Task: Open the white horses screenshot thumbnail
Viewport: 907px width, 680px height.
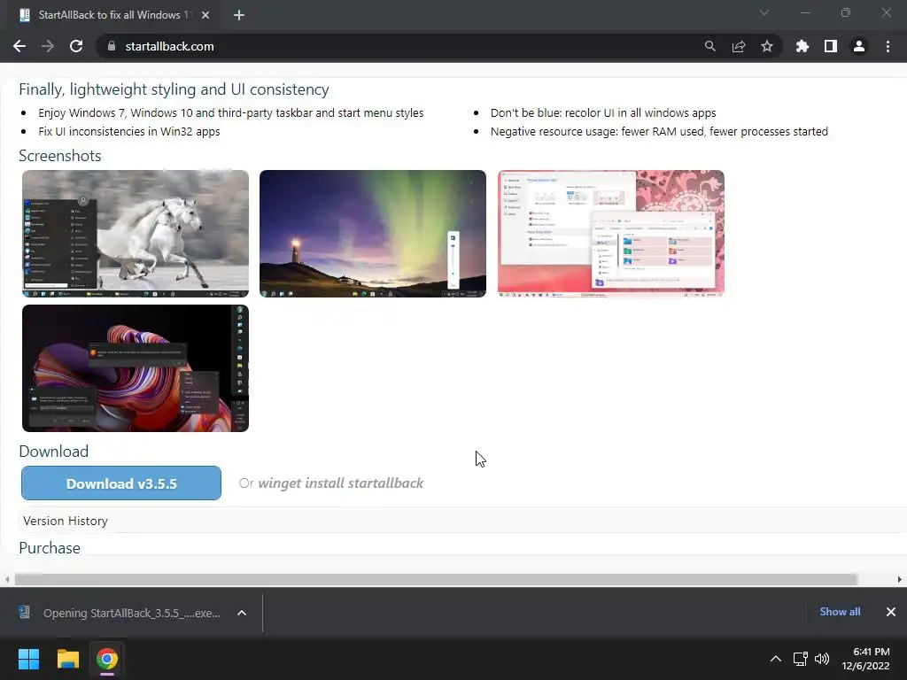Action: (x=136, y=234)
